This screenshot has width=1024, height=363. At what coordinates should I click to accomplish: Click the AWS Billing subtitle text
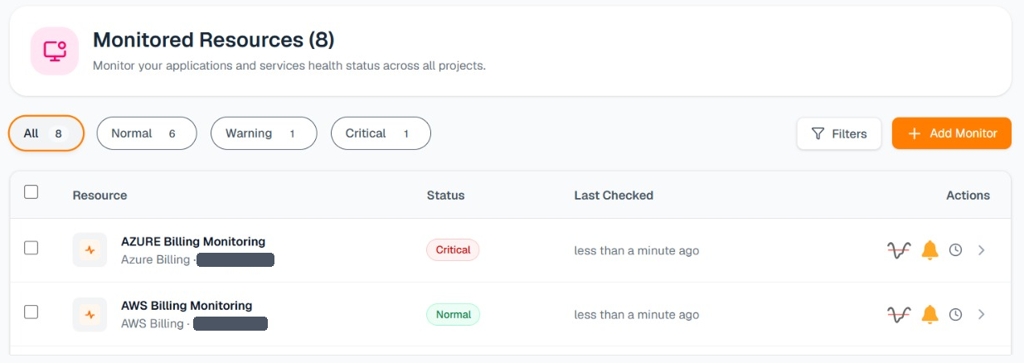(153, 324)
